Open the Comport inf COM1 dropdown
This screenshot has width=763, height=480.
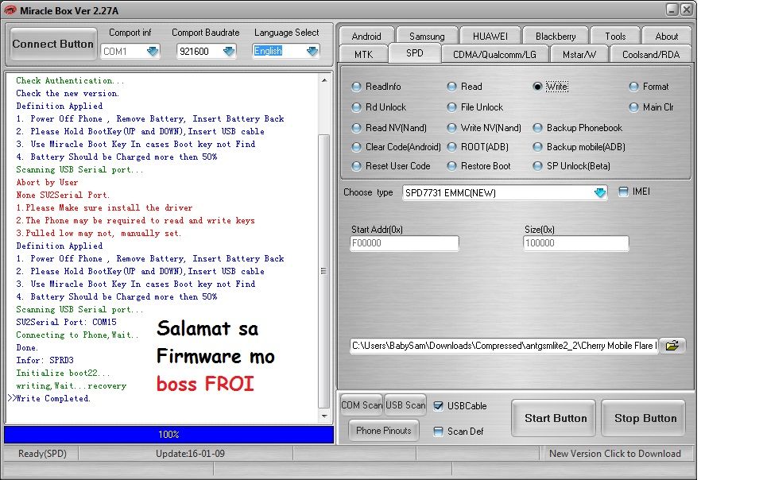click(x=152, y=51)
